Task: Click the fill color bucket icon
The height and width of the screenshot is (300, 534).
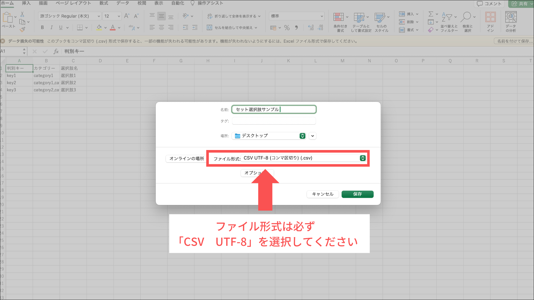Action: (99, 27)
